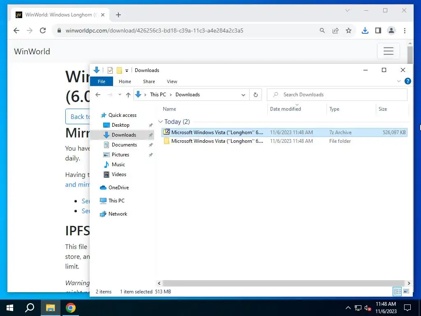The width and height of the screenshot is (421, 316).
Task: Click the Search Downloads field
Action: [337, 95]
